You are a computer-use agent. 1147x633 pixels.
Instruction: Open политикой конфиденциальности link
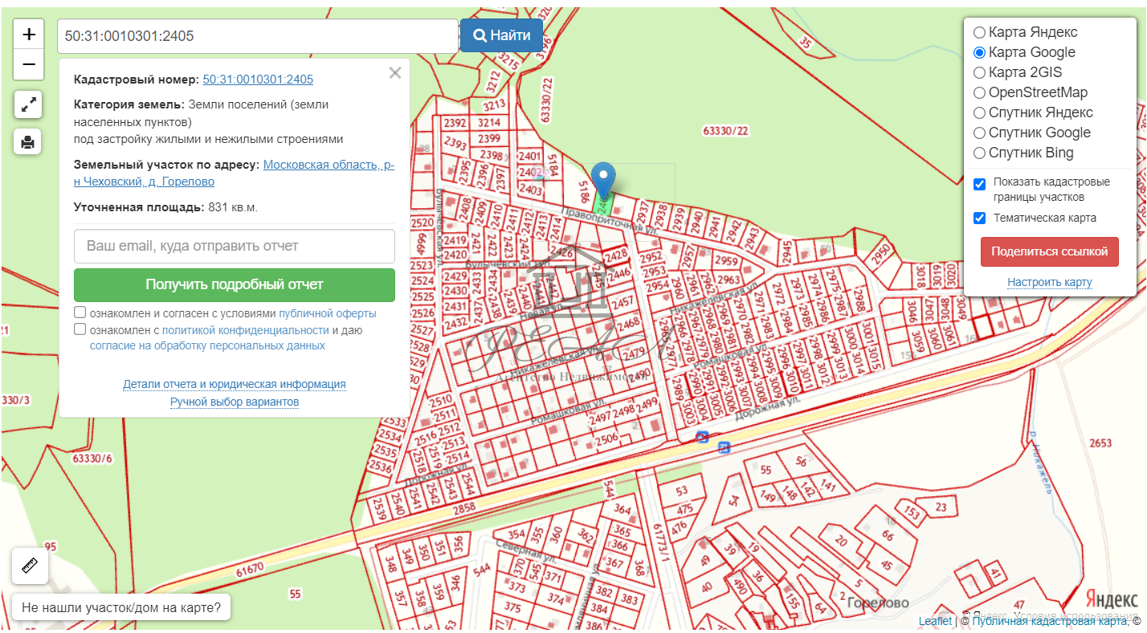pyautogui.click(x=246, y=330)
